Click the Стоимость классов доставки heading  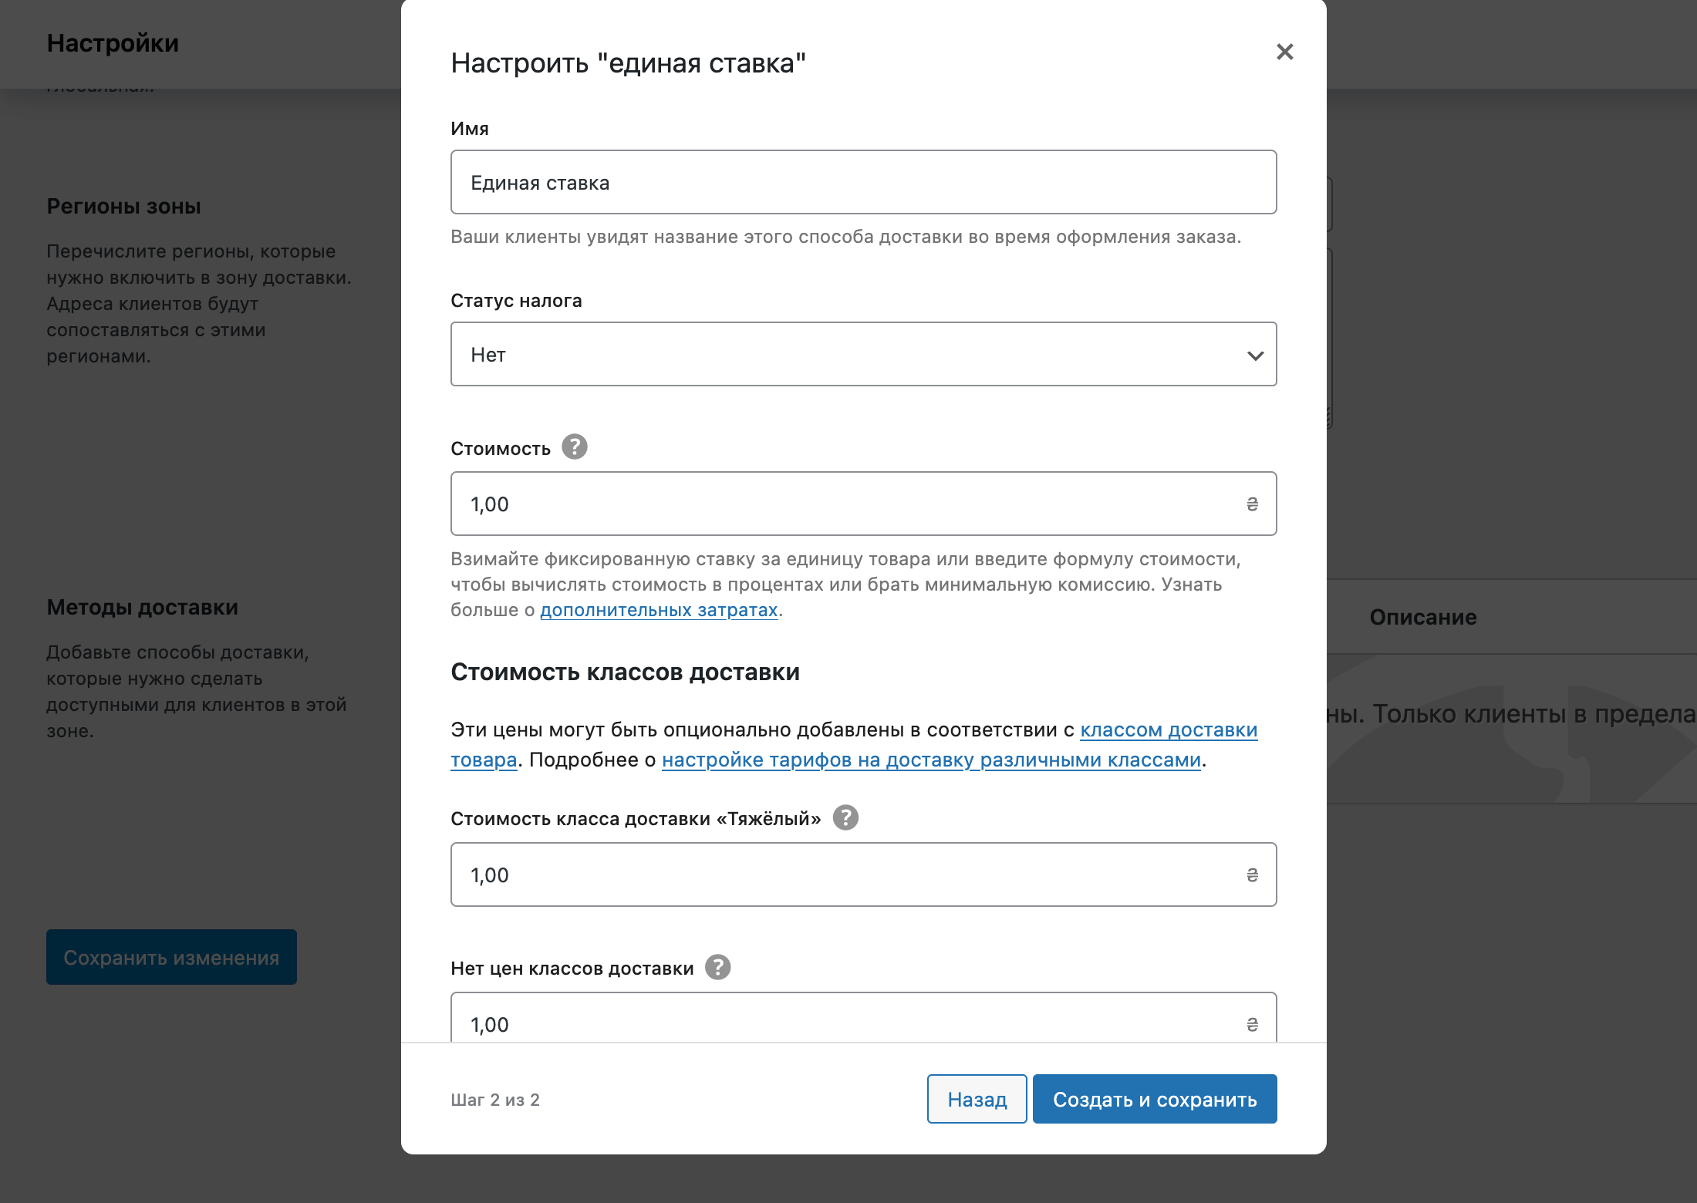625,672
